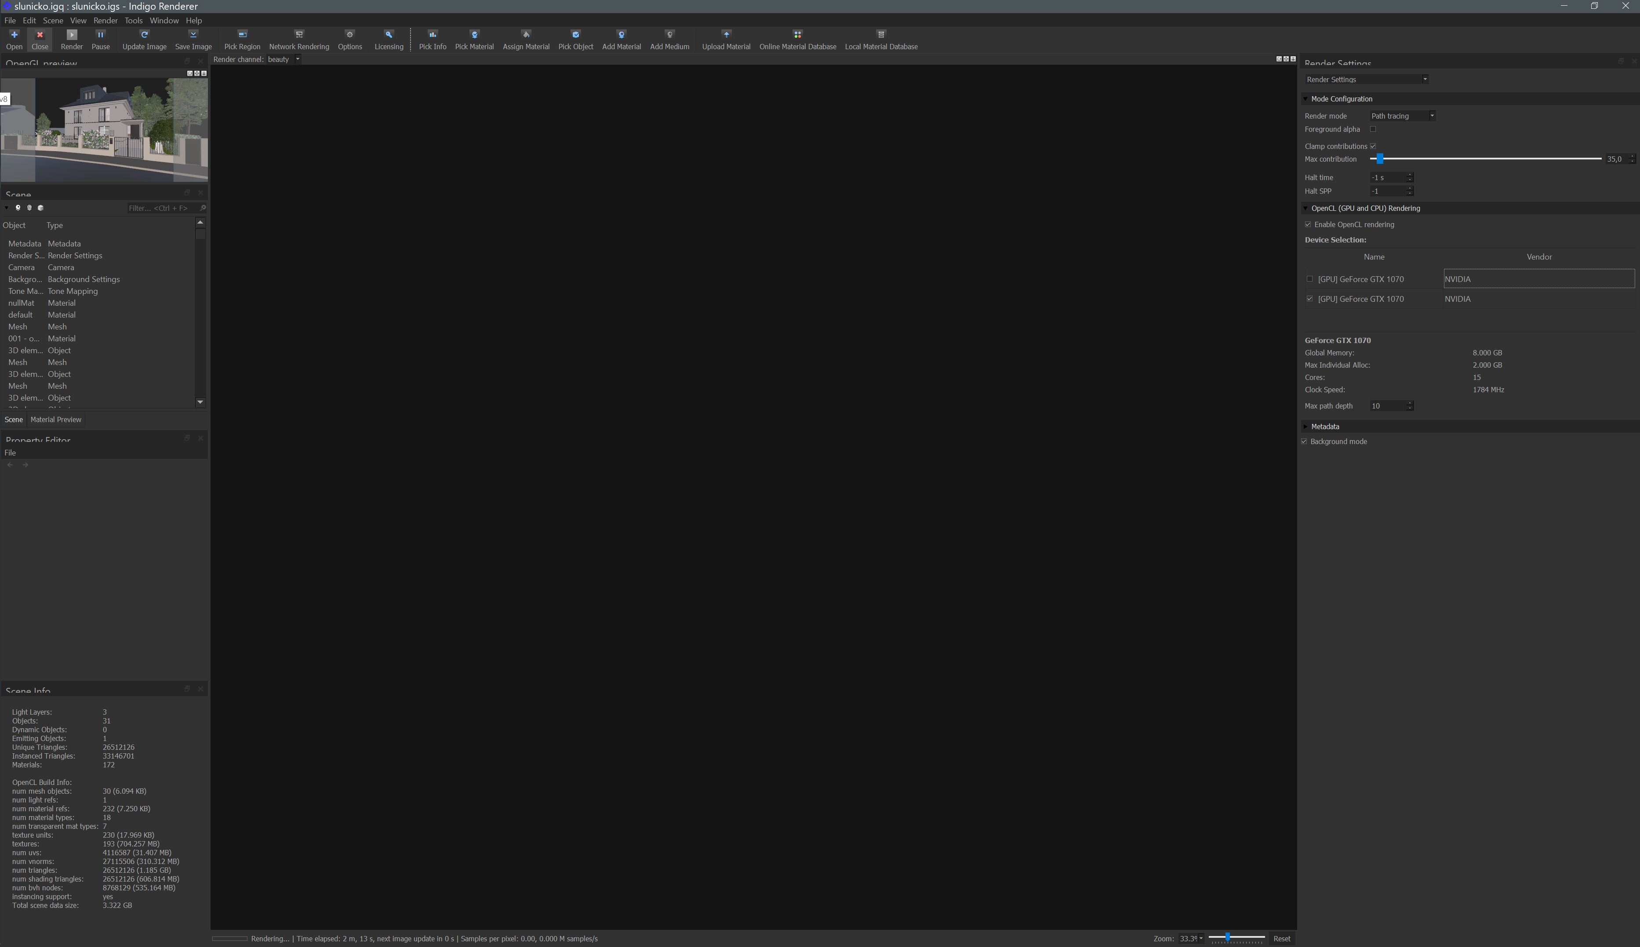
Task: Open the Scene menu in the menu bar
Action: coord(53,20)
